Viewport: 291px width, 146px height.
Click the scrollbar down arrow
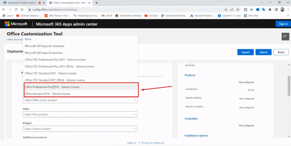pyautogui.click(x=289, y=136)
